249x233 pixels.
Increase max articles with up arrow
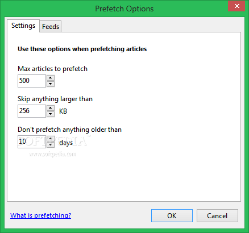click(51, 78)
